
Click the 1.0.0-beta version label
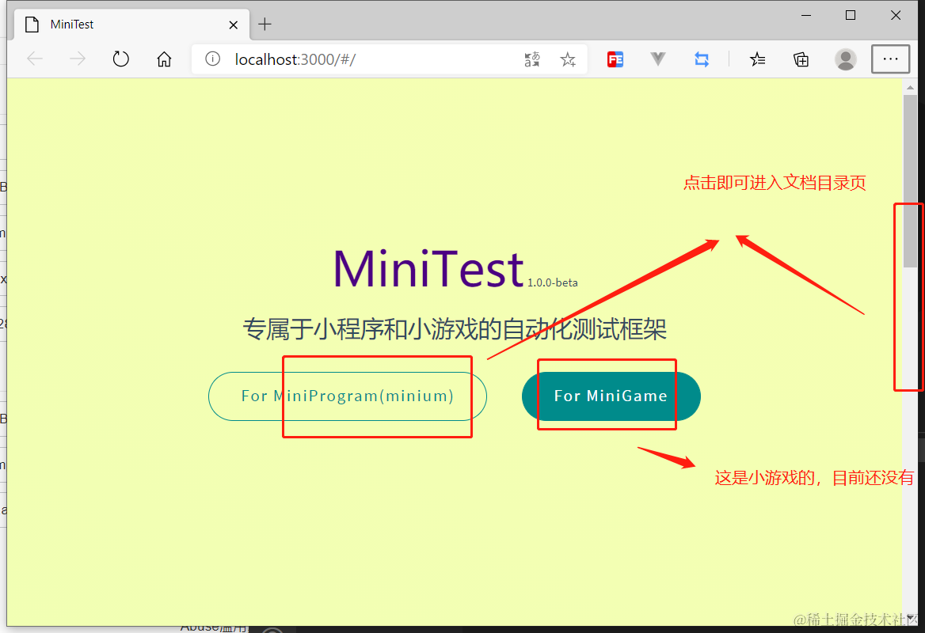pyautogui.click(x=553, y=283)
